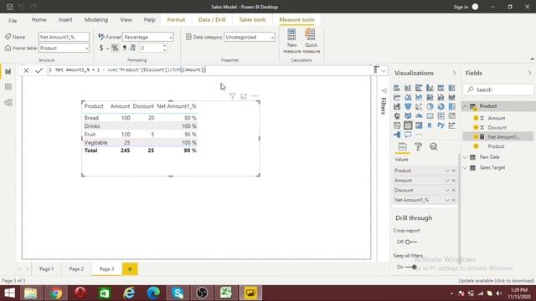The width and height of the screenshot is (536, 301).
Task: Uncheck the Amount field checkbox
Action: click(x=476, y=118)
